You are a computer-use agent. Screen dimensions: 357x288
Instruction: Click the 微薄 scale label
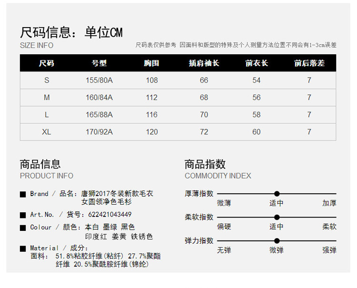[x=224, y=203]
